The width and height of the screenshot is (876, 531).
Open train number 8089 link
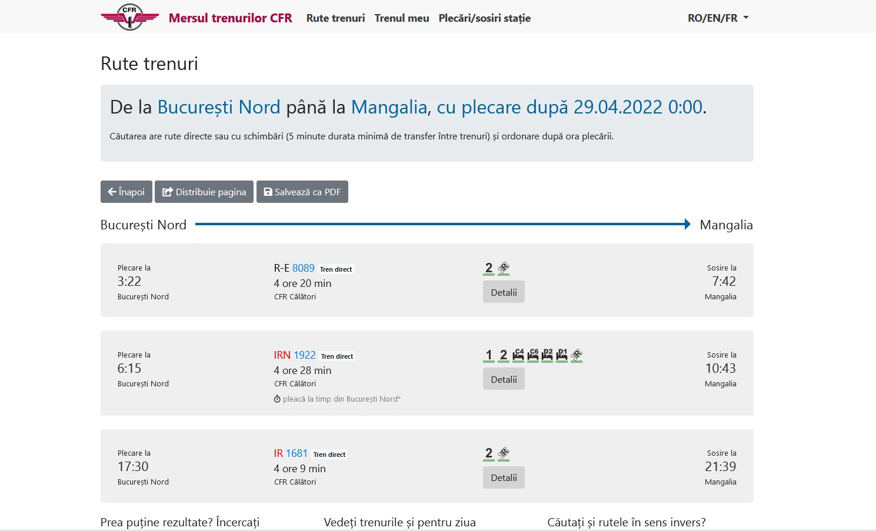303,268
